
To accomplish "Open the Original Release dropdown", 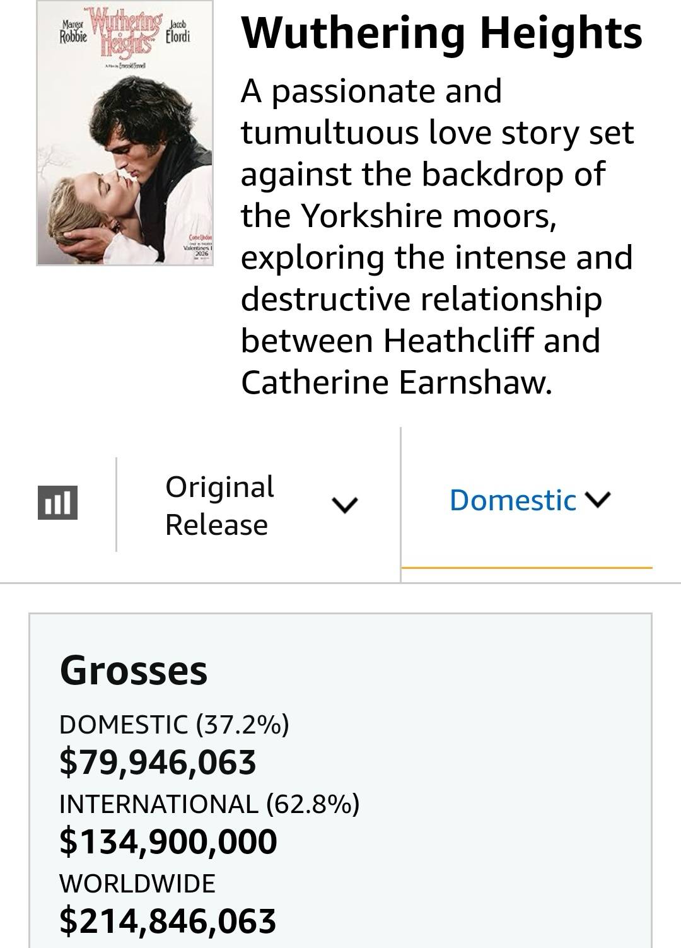I will point(219,505).
